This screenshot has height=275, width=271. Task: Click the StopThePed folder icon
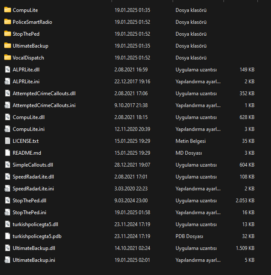click(8, 34)
